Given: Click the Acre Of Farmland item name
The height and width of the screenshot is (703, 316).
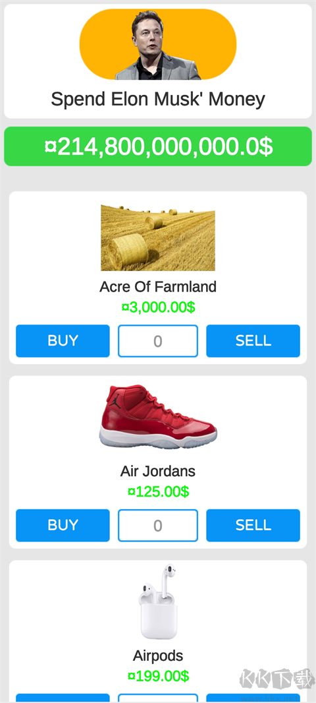Looking at the screenshot, I should 158,286.
